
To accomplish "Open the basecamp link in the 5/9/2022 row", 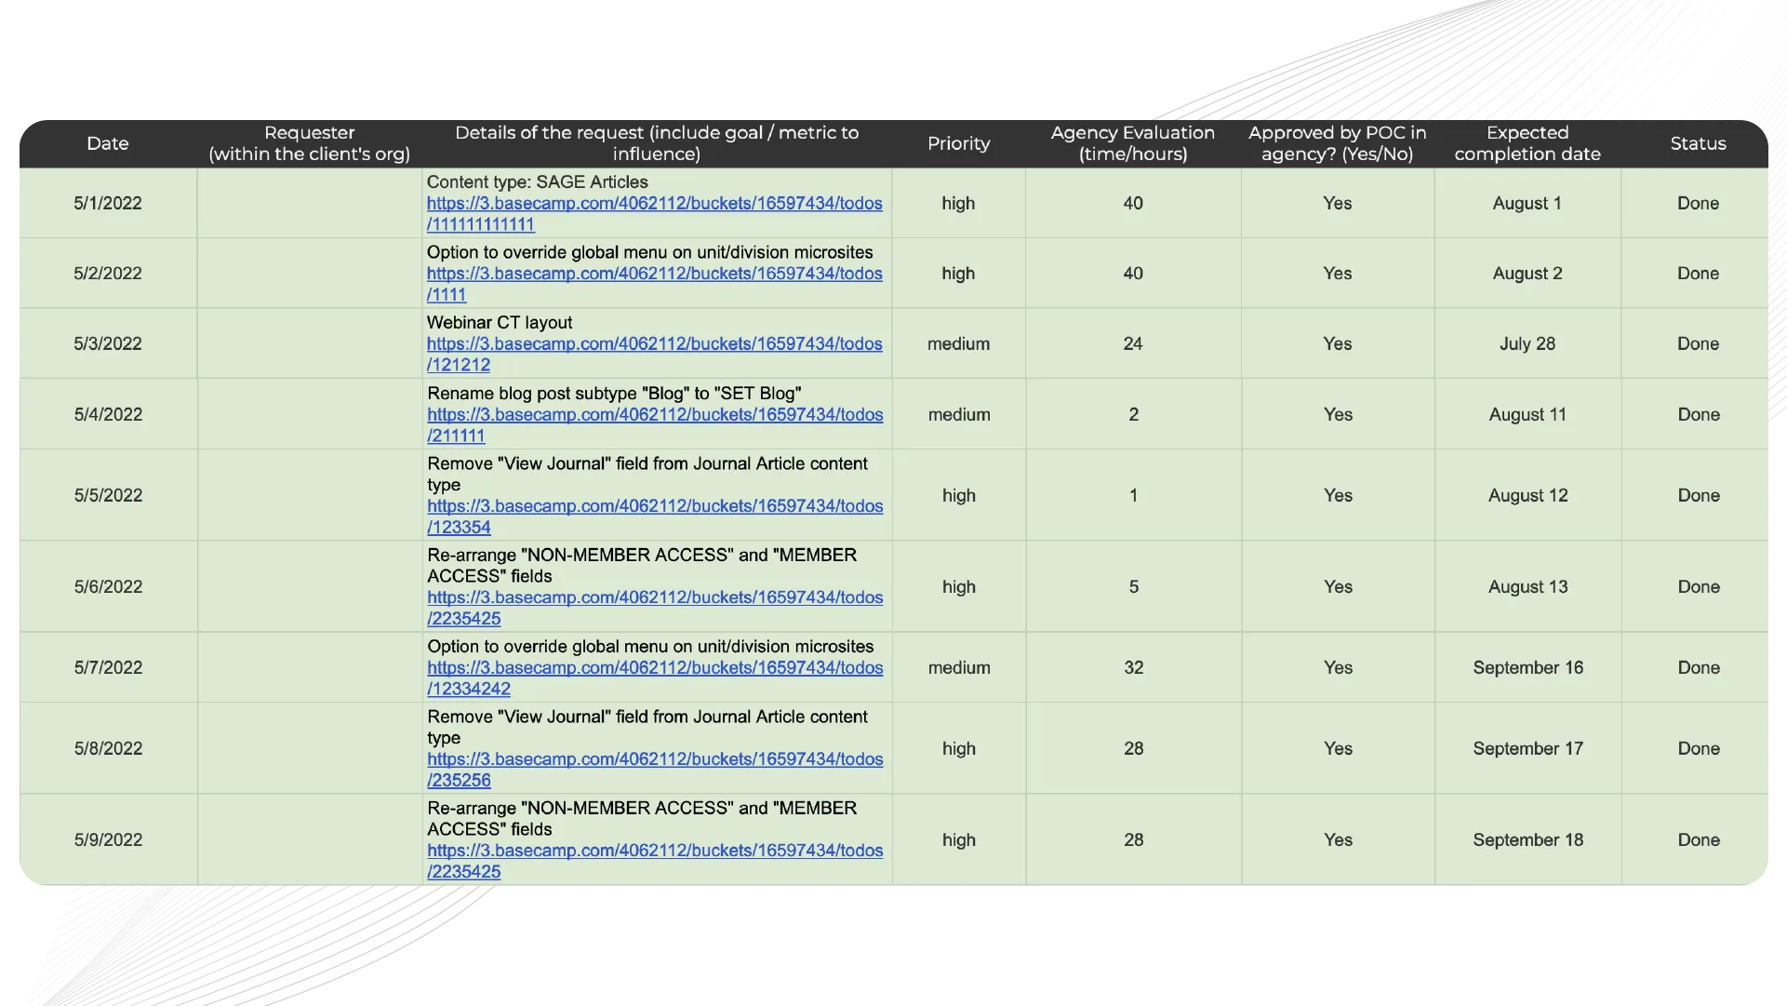I will 655,861.
